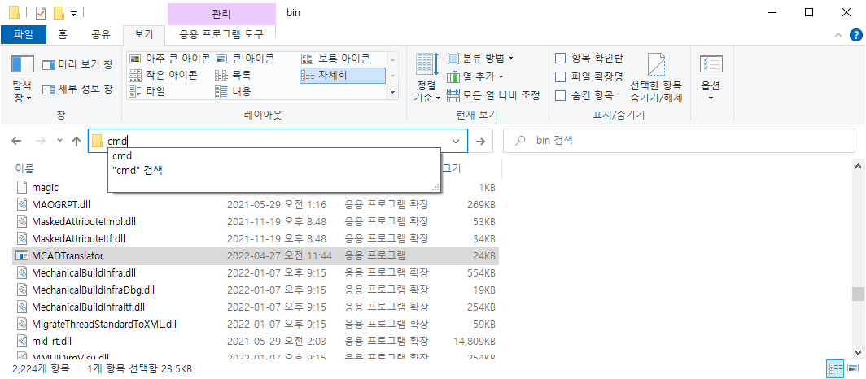Switch to the Share (공유) tab

(101, 34)
